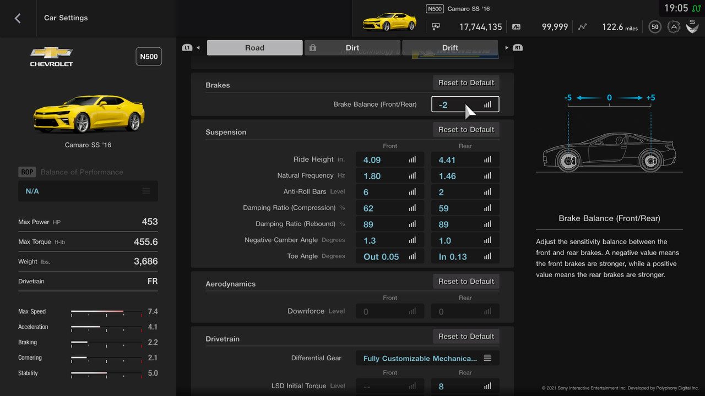
Task: Click disabled front Downforce field
Action: pos(390,311)
